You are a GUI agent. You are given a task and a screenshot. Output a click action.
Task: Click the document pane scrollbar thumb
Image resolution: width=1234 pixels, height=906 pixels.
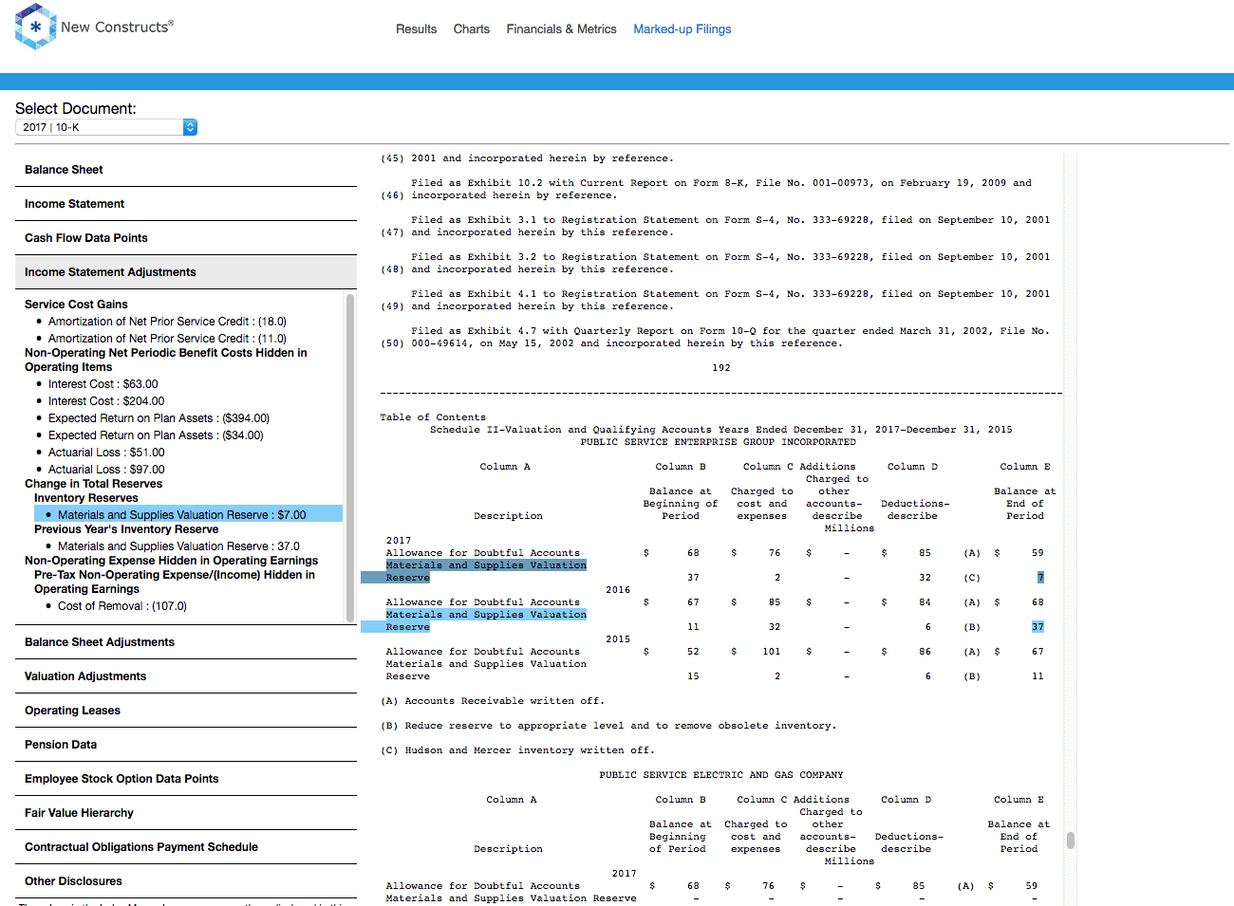[1071, 841]
